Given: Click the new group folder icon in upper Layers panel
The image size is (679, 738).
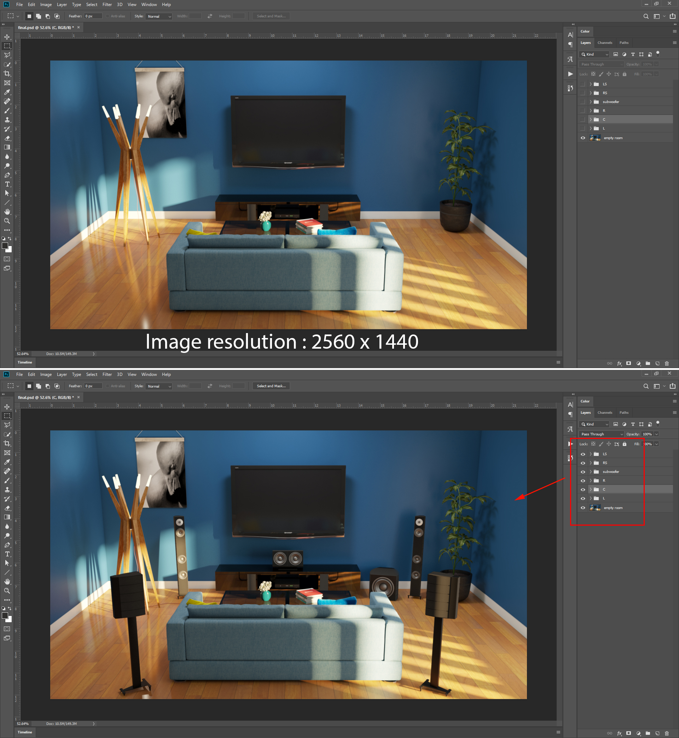Looking at the screenshot, I should 648,363.
